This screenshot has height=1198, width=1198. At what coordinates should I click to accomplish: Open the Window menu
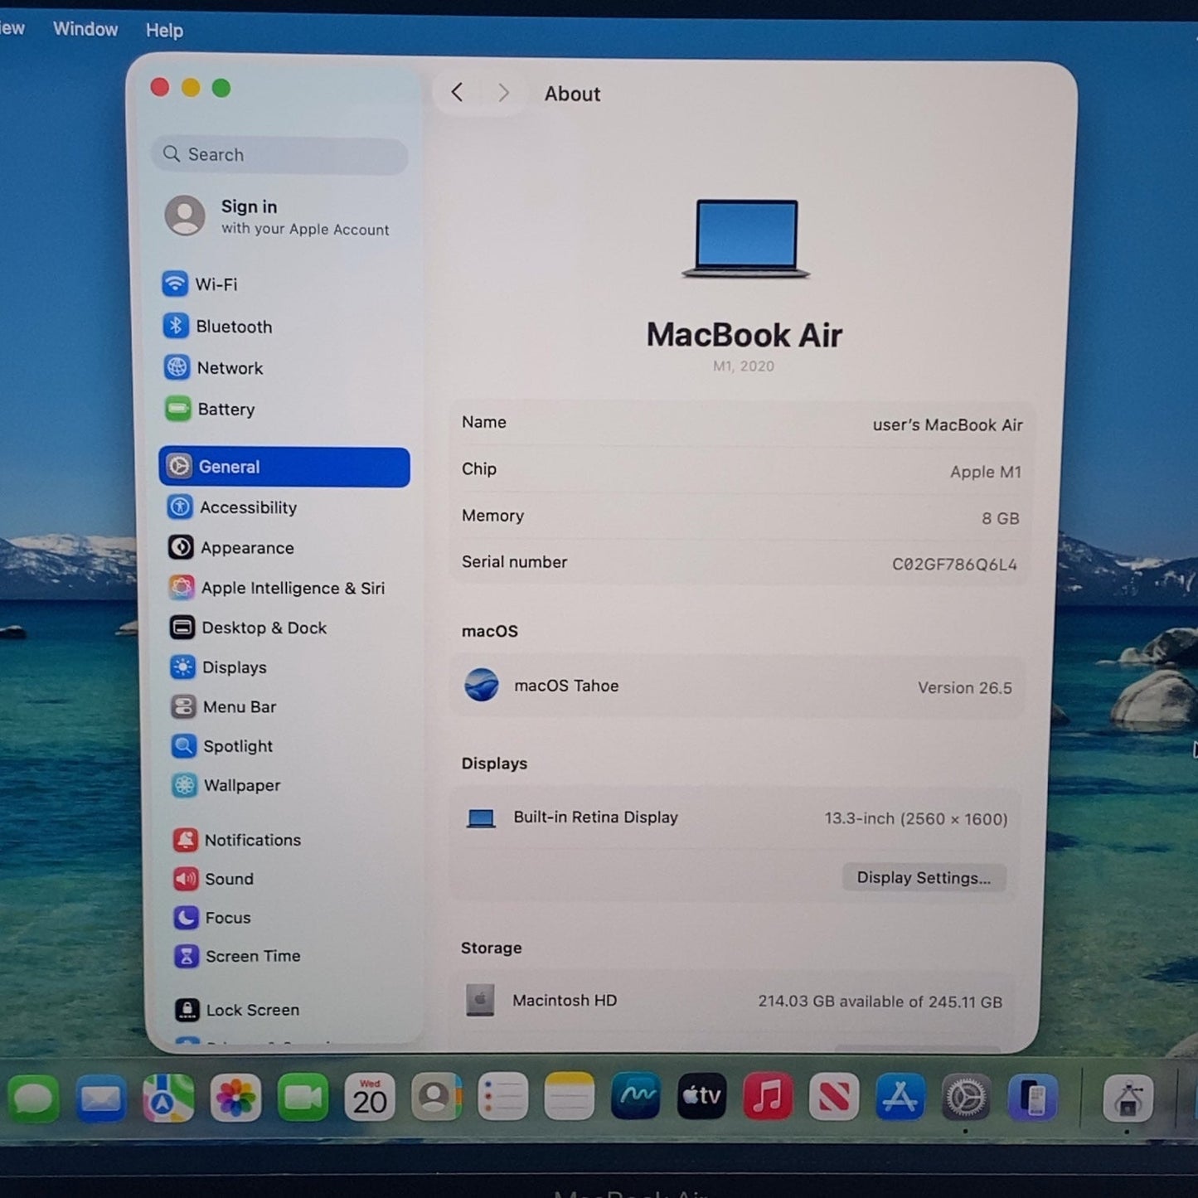point(85,29)
